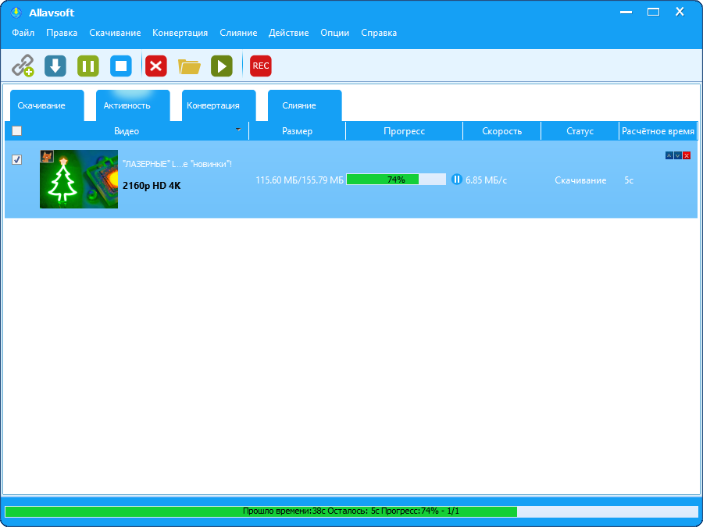This screenshot has width=703, height=527.
Task: Move the task down with arrow icon
Action: (678, 155)
